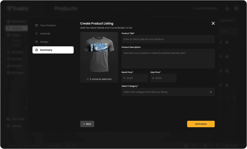Go to the Variants step
This screenshot has width=247, height=149.
pos(53,34)
